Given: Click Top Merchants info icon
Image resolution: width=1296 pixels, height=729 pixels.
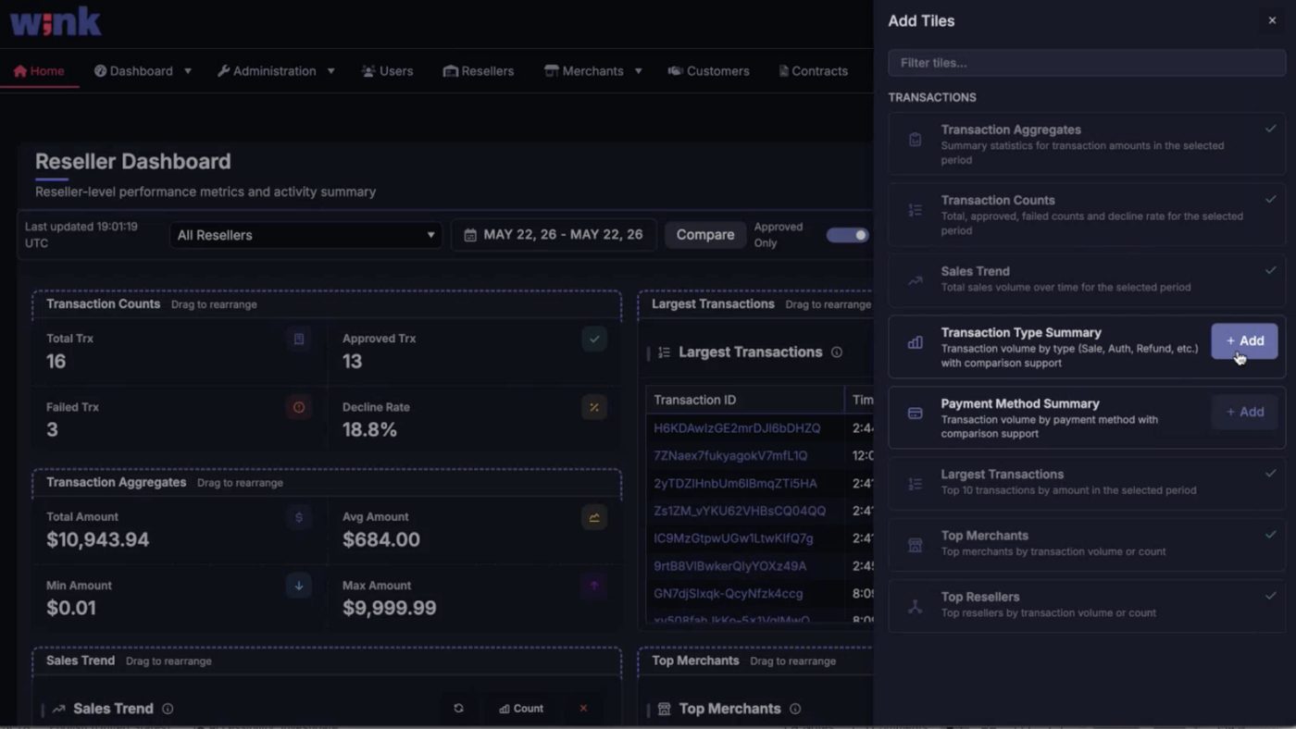Looking at the screenshot, I should point(795,709).
